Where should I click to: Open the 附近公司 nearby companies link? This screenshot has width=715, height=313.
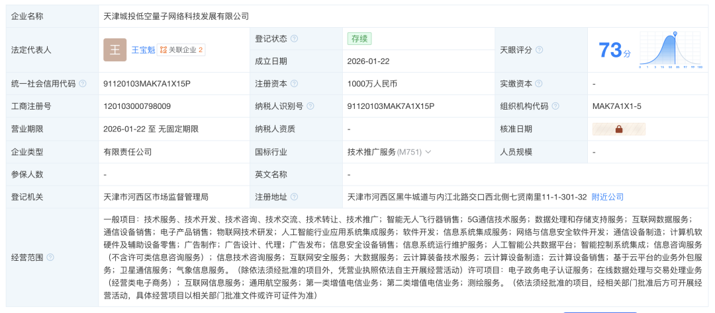click(607, 197)
